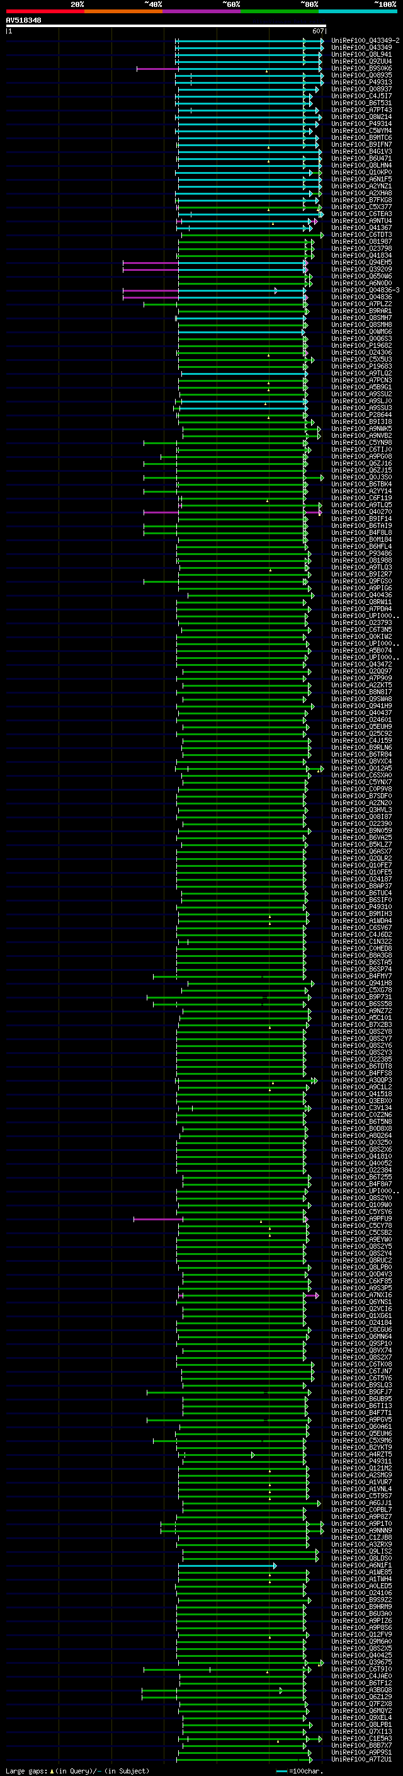
Task: Open hit UniRef100_Q8L941
Action: point(361,54)
